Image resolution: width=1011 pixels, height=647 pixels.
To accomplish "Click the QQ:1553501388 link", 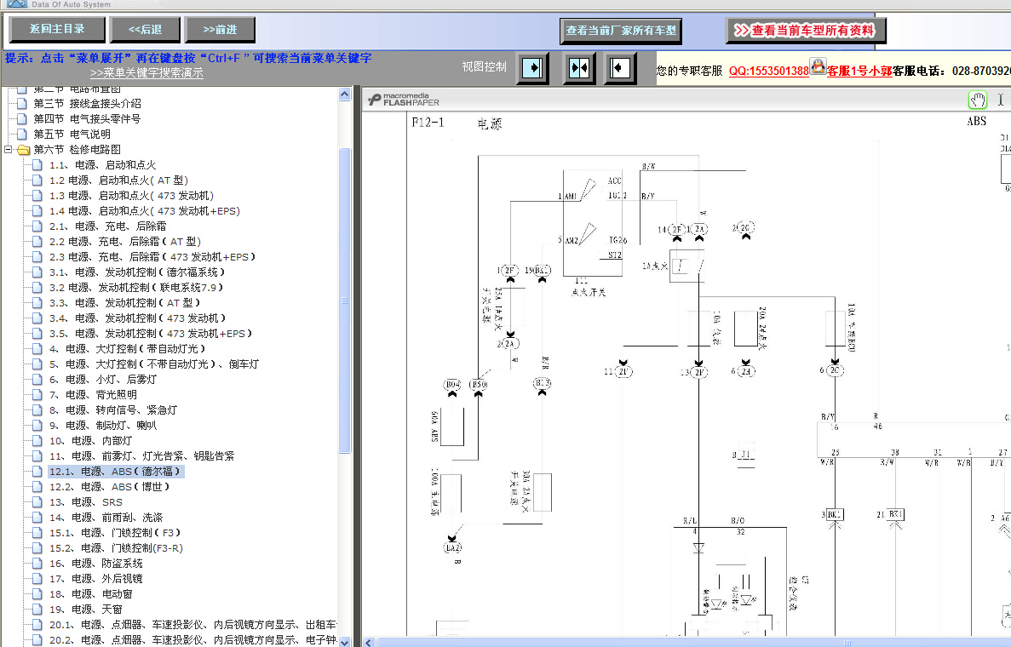I will pos(768,71).
